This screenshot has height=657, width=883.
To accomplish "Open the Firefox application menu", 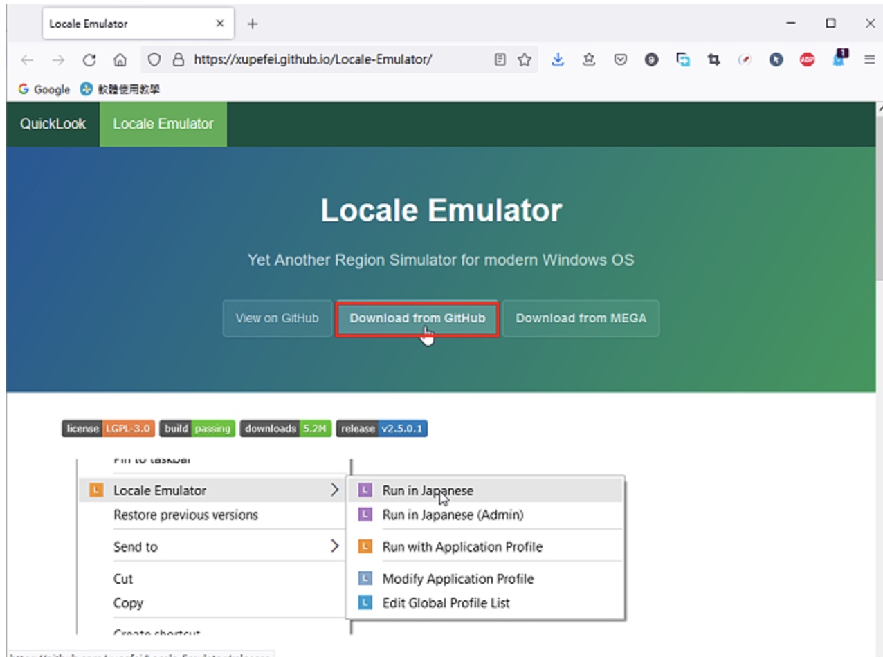I will [x=869, y=59].
